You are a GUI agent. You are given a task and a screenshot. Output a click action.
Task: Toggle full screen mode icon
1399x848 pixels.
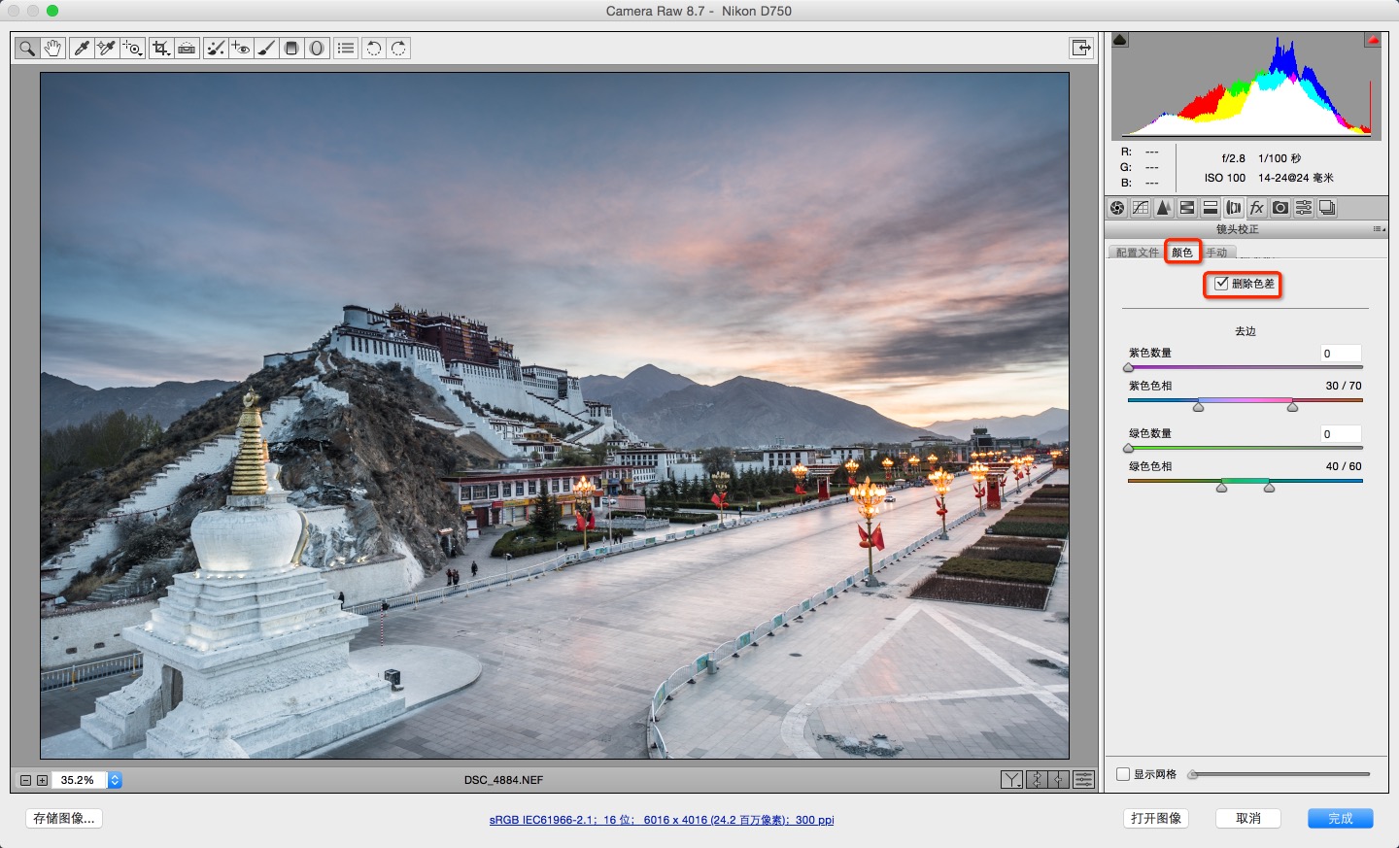coord(1081,48)
